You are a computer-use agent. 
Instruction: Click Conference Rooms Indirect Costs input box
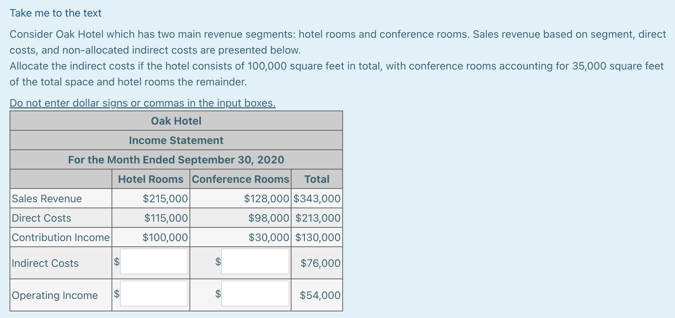(x=255, y=262)
